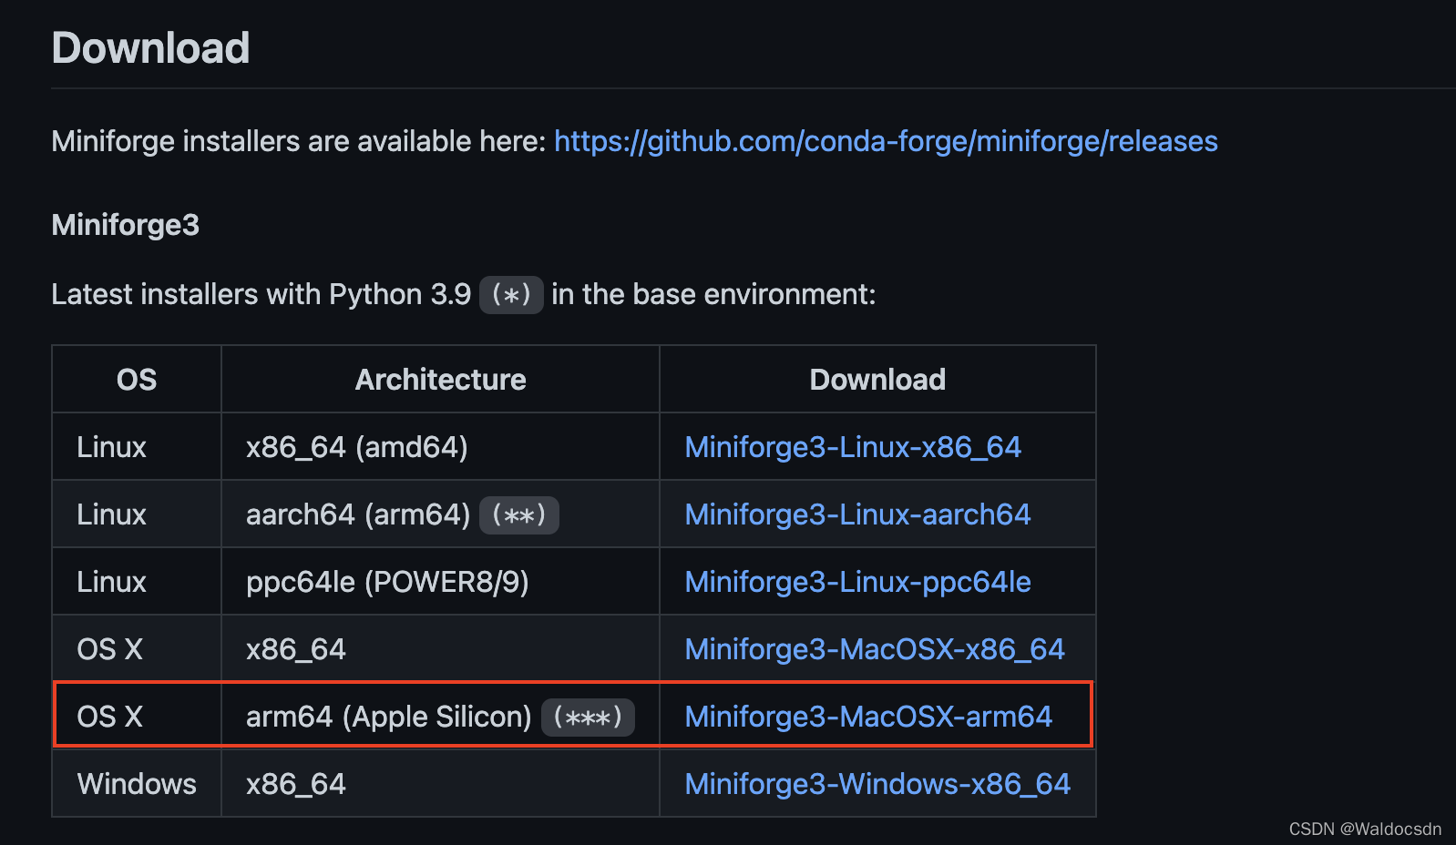1456x845 pixels.
Task: Open the miniforge releases GitHub link
Action: [x=886, y=141]
